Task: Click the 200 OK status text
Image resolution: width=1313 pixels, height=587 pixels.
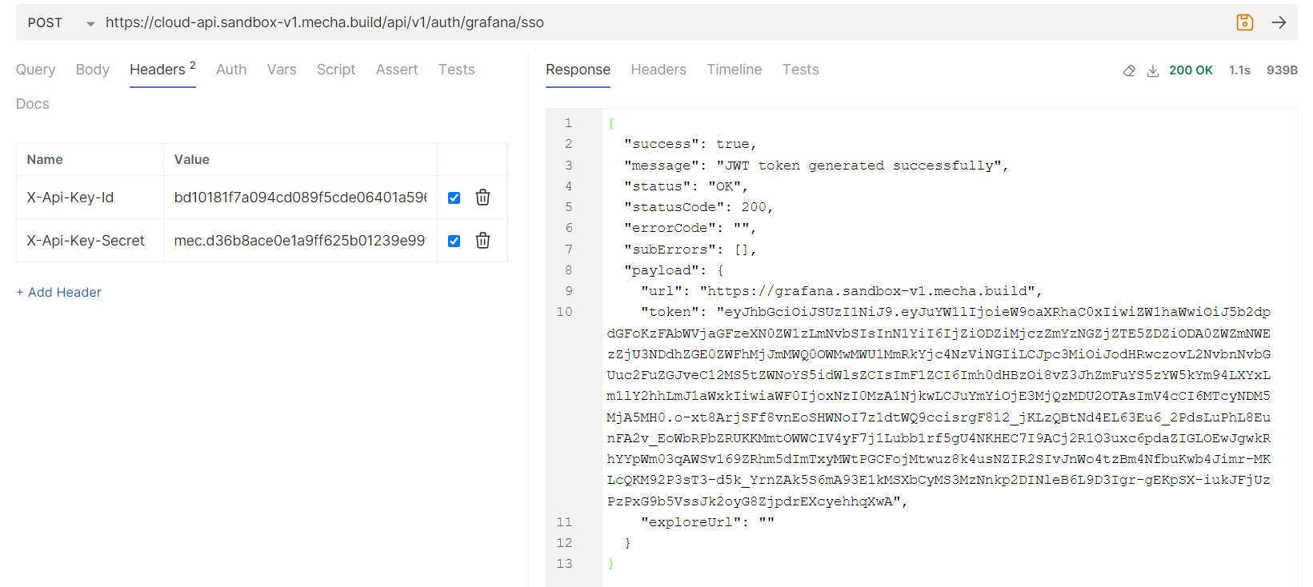Action: point(1191,70)
